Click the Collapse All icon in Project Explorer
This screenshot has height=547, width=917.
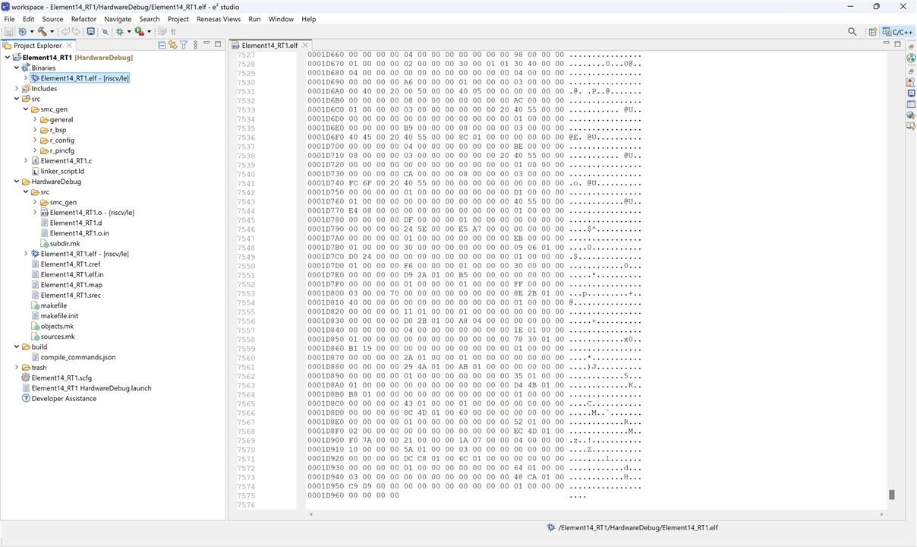pyautogui.click(x=162, y=45)
